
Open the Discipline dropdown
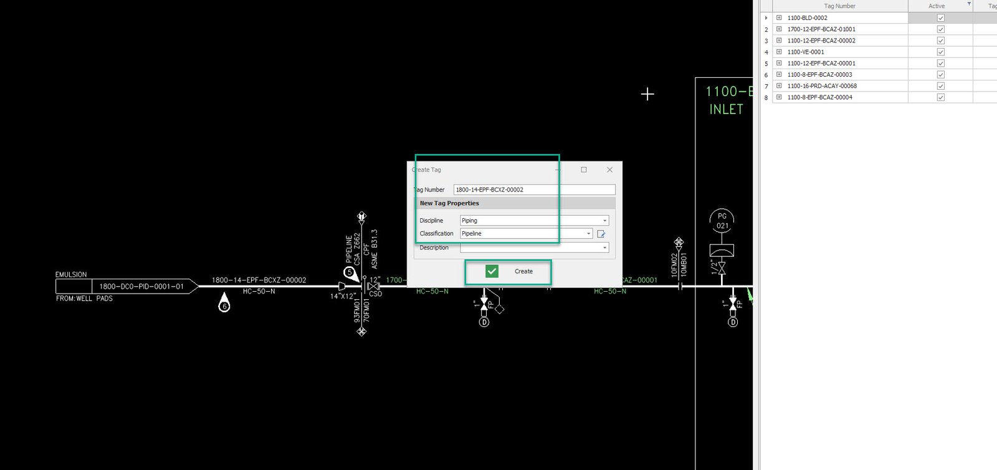[604, 221]
